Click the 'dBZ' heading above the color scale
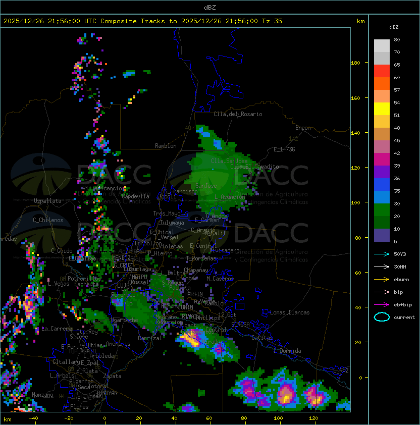This screenshot has width=420, height=425. click(394, 27)
